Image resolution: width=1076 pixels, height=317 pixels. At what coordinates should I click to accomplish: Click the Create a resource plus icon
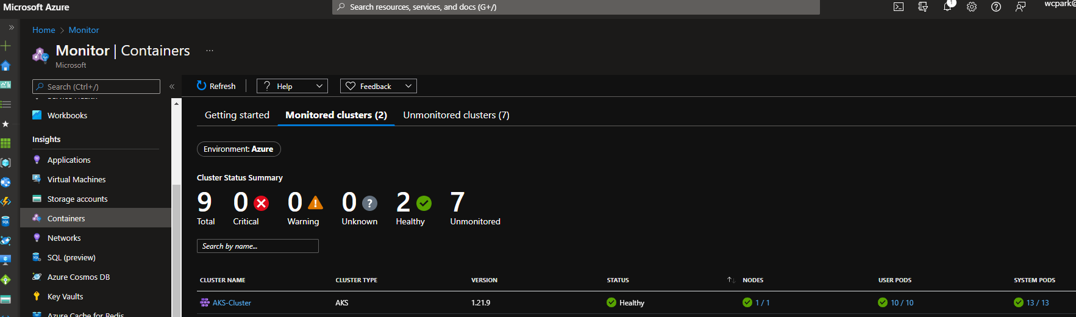[5, 46]
